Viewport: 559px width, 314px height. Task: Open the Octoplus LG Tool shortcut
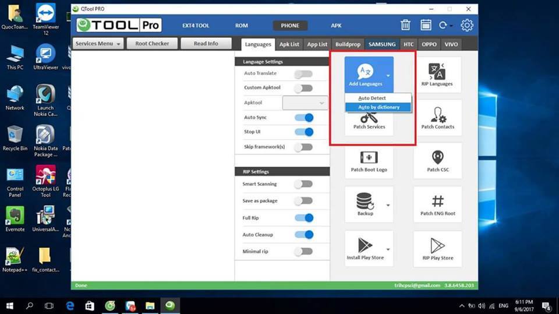pyautogui.click(x=45, y=181)
